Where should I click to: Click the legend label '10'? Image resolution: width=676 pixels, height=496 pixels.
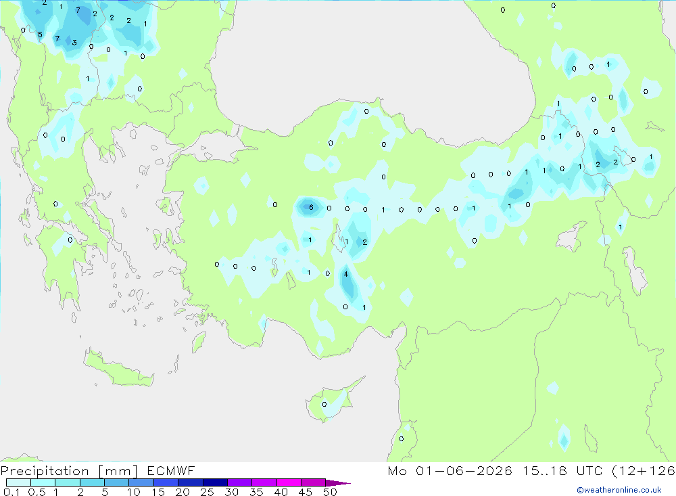(x=134, y=492)
